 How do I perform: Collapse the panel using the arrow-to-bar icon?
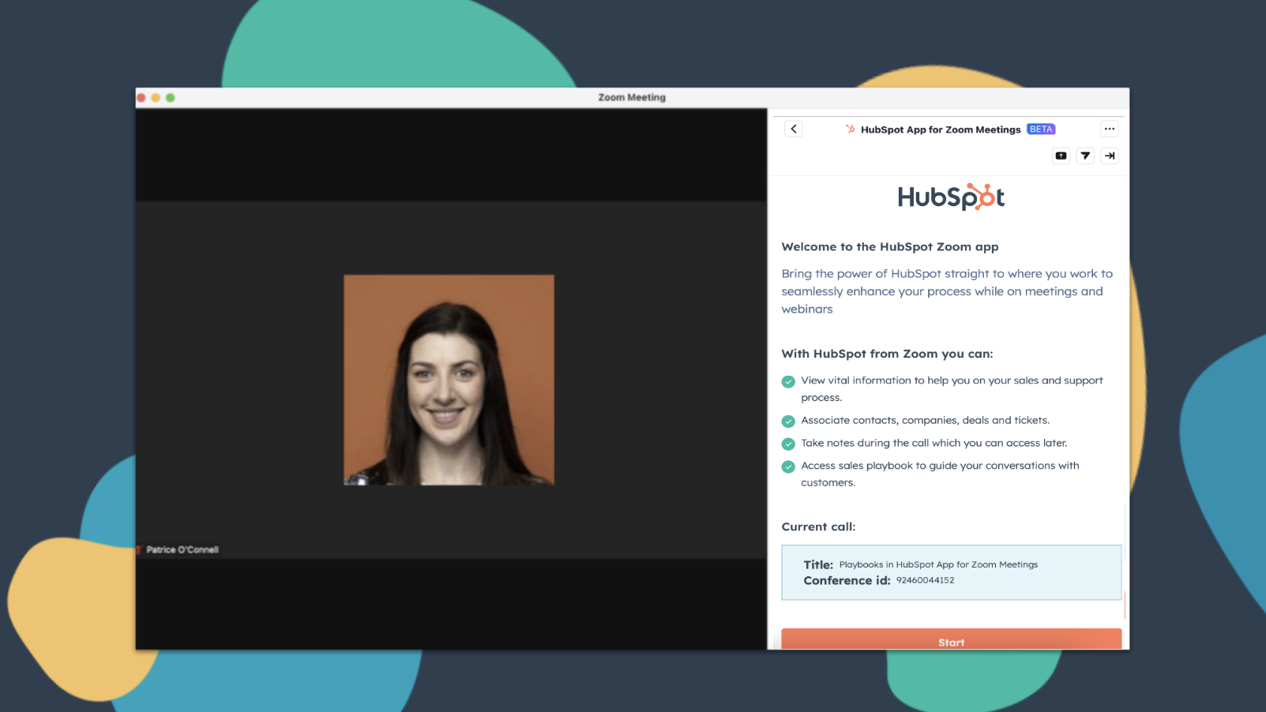[x=1110, y=156]
